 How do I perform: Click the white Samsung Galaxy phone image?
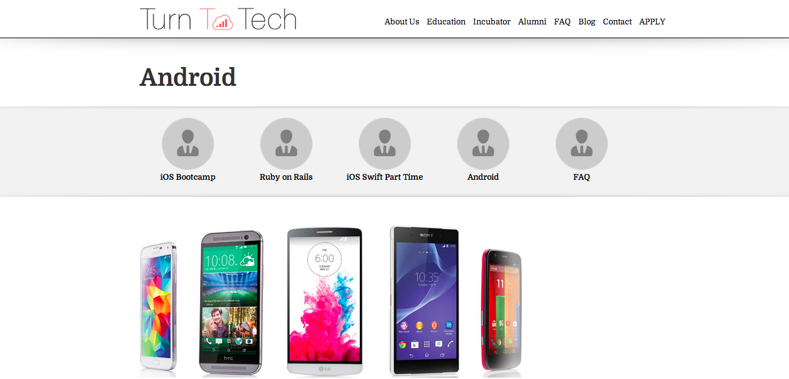(x=158, y=307)
